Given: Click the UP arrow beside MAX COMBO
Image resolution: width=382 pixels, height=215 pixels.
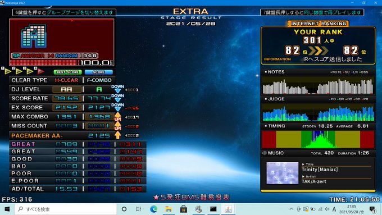Looking at the screenshot, I should (x=117, y=117).
